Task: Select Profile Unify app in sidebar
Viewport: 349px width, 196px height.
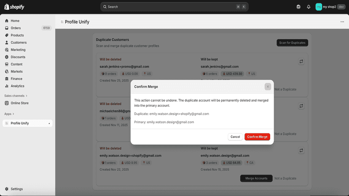Action: pos(27,123)
